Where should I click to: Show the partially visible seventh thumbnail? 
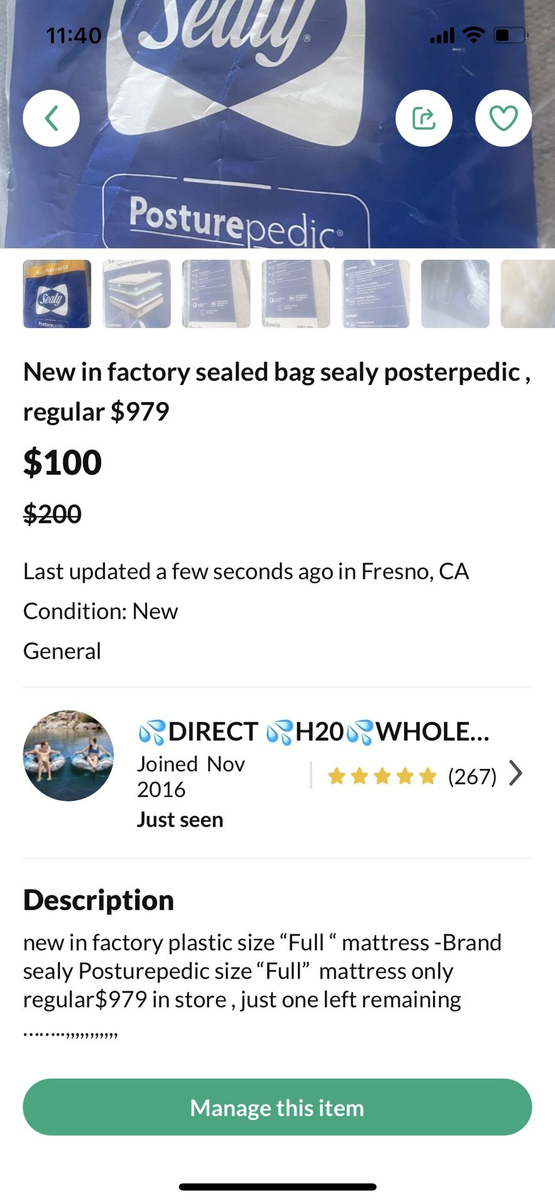coord(528,294)
